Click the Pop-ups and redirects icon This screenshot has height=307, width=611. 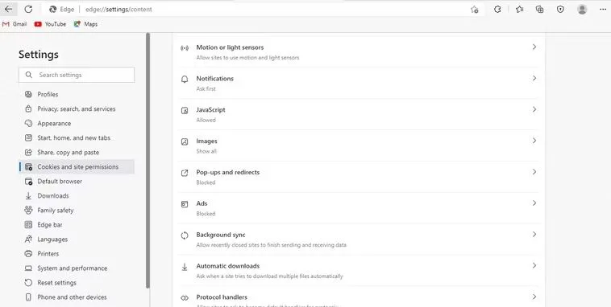tap(185, 173)
